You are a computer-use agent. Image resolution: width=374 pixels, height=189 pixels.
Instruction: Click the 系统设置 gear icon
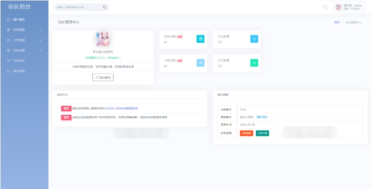point(9,51)
